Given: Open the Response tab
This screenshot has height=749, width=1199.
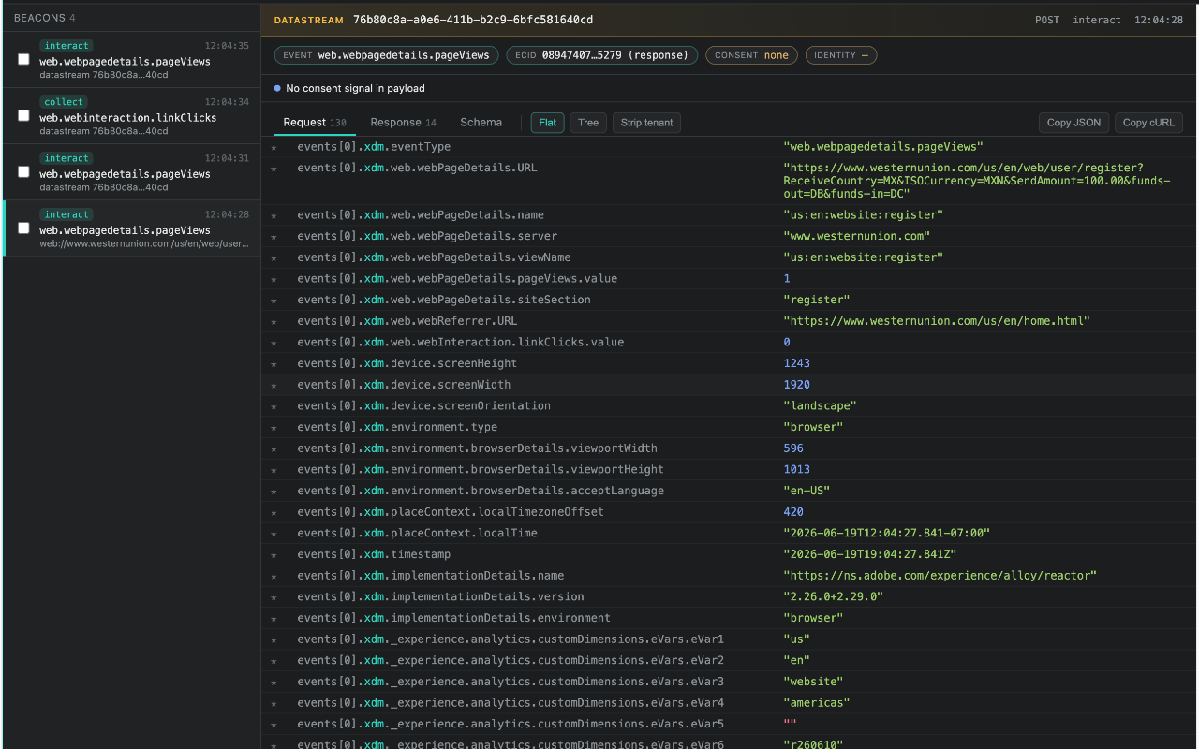Looking at the screenshot, I should [x=403, y=123].
